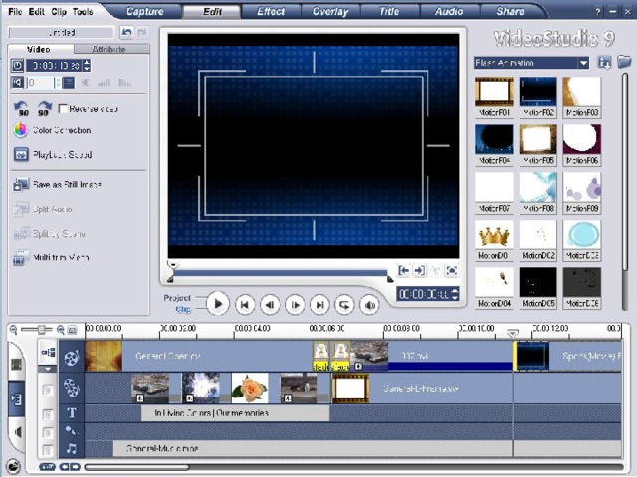Rotate clip 90 degrees clockwise
Viewport: 637px width, 477px height.
(x=44, y=108)
